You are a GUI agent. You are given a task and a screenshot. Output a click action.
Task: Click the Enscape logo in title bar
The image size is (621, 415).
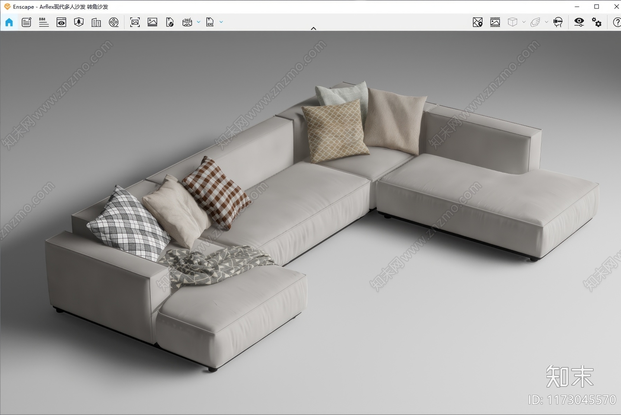[7, 7]
